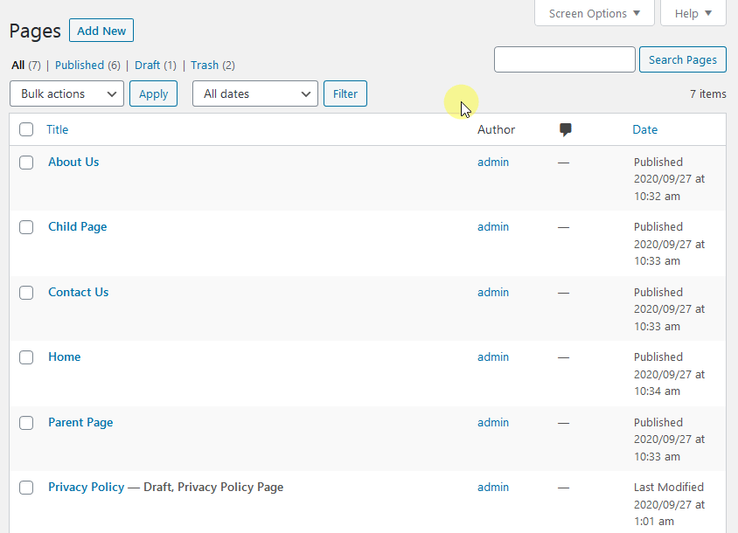Click the Add New page button
The image size is (738, 533).
(x=101, y=30)
